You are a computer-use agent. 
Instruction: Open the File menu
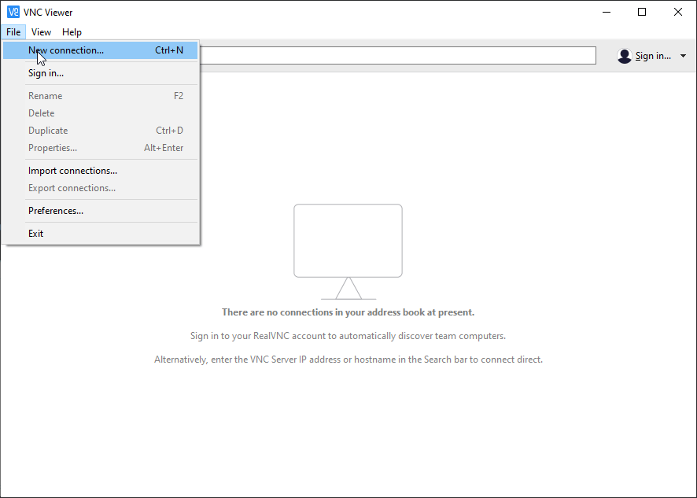pos(13,32)
